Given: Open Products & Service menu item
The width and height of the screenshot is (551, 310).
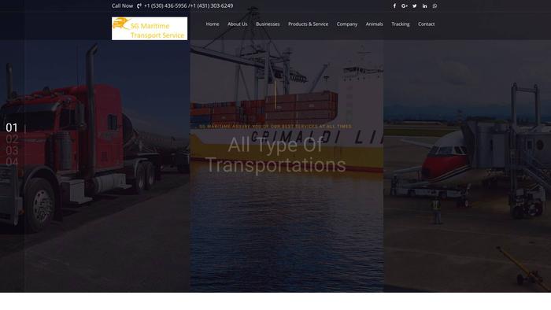Looking at the screenshot, I should [309, 24].
